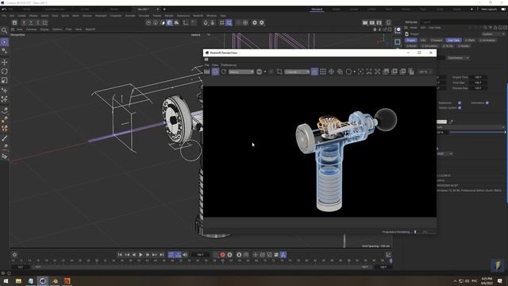Go to the start of the animation
This screenshot has width=508, height=286.
(x=120, y=255)
